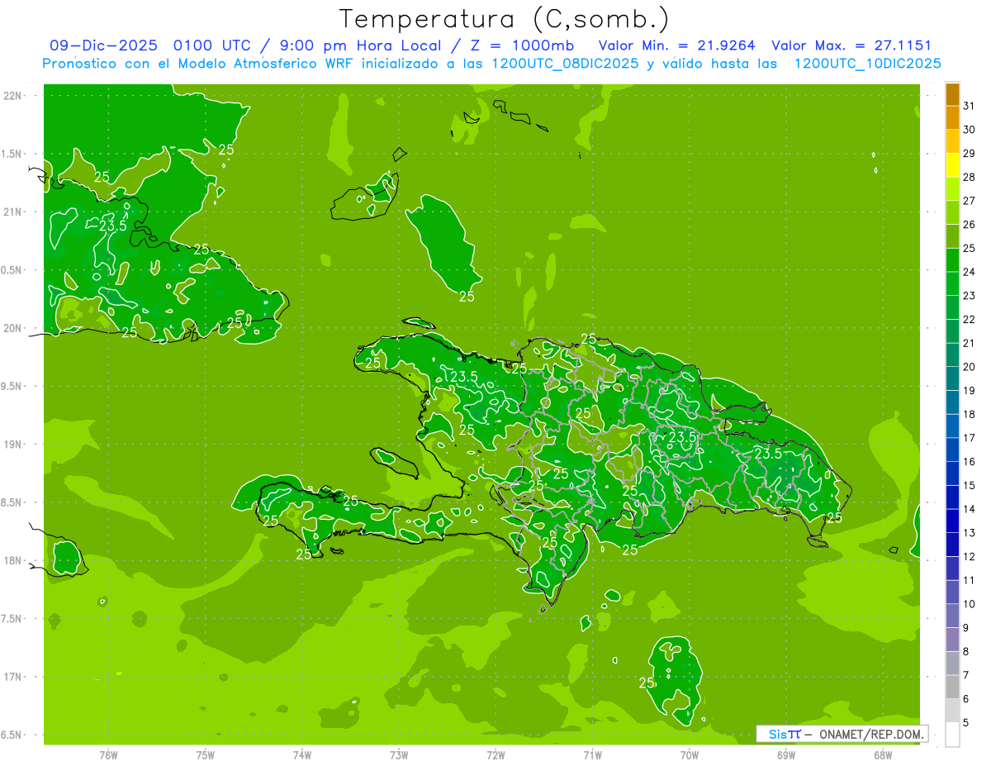Click the '72W' longitude label
This screenshot has height=766, width=991.
click(495, 754)
